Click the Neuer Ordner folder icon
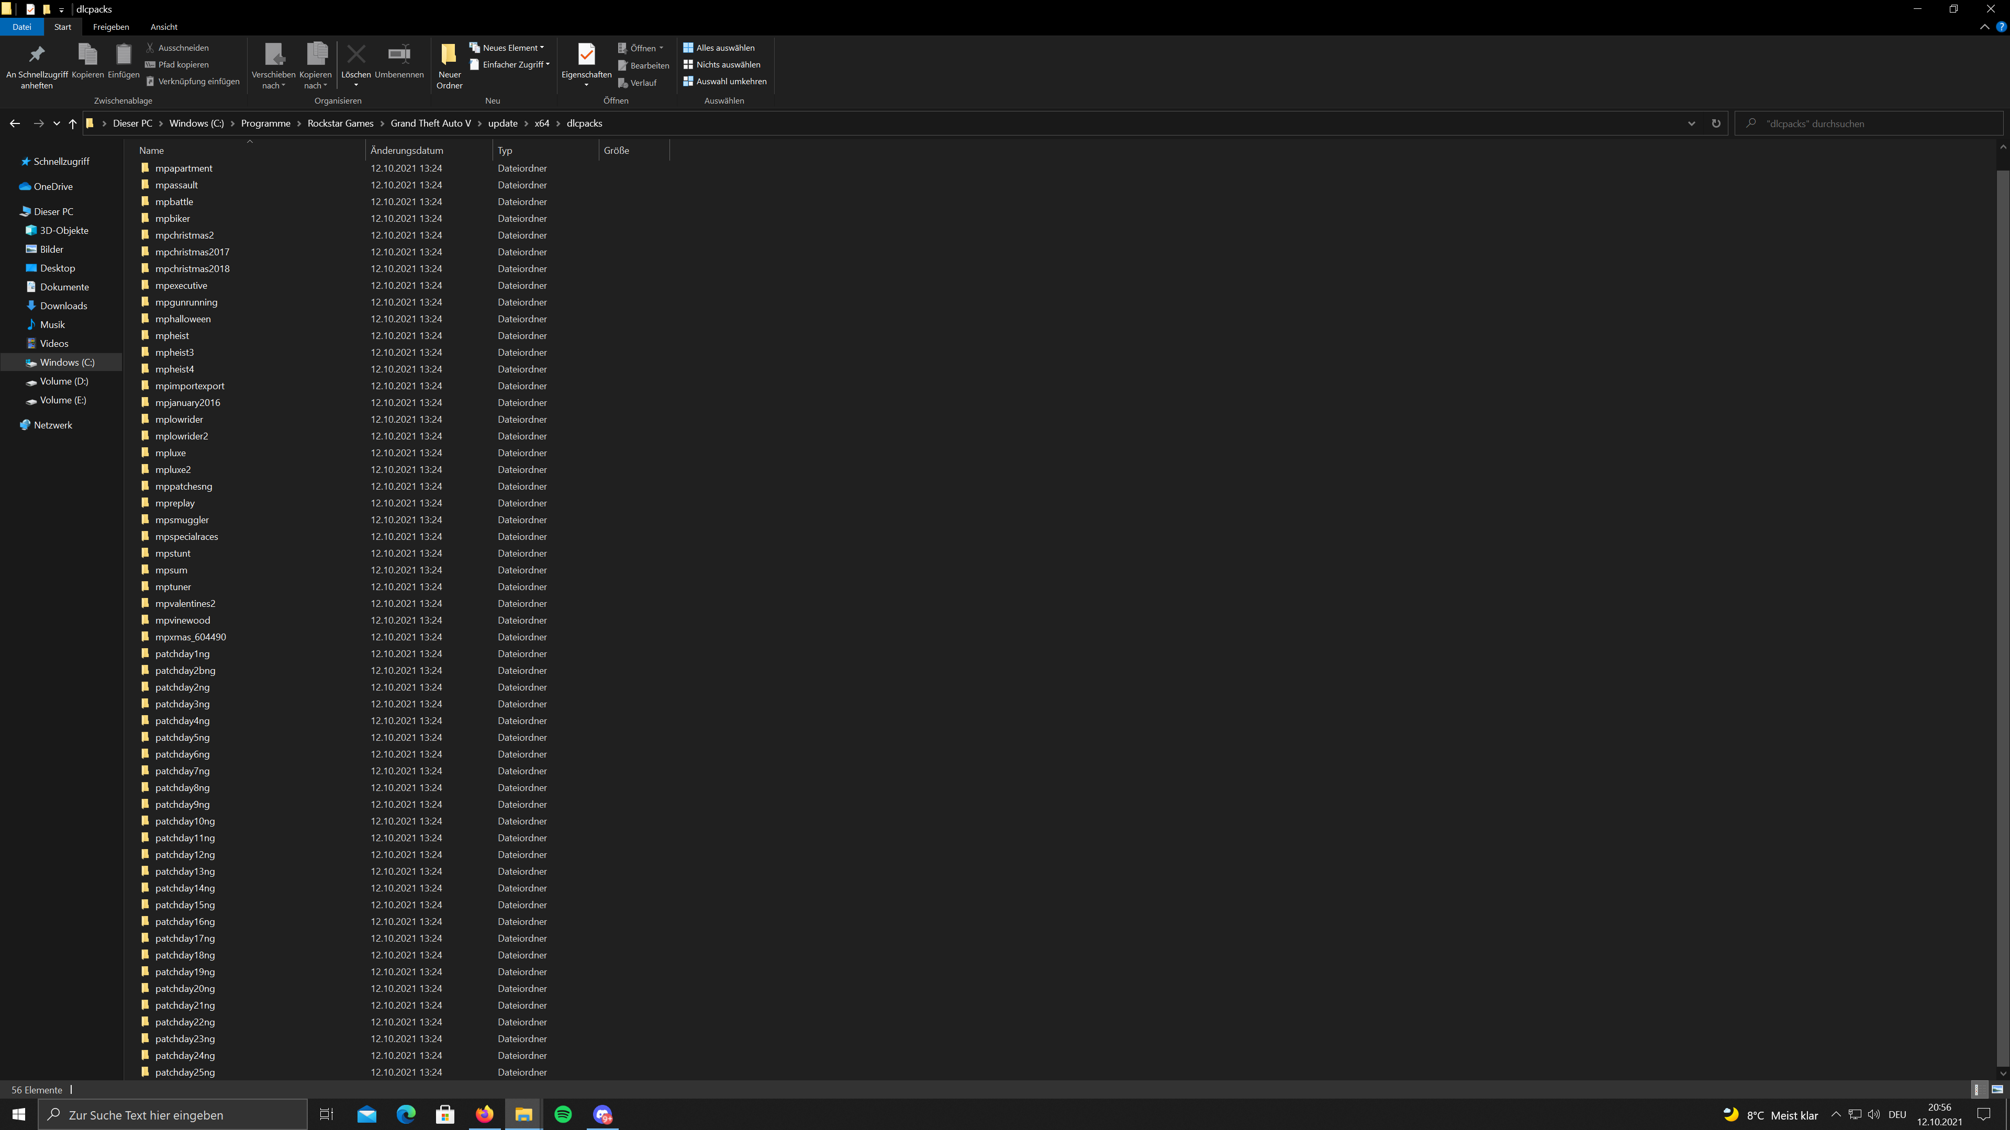Screen dimensions: 2010x1130 point(449,54)
